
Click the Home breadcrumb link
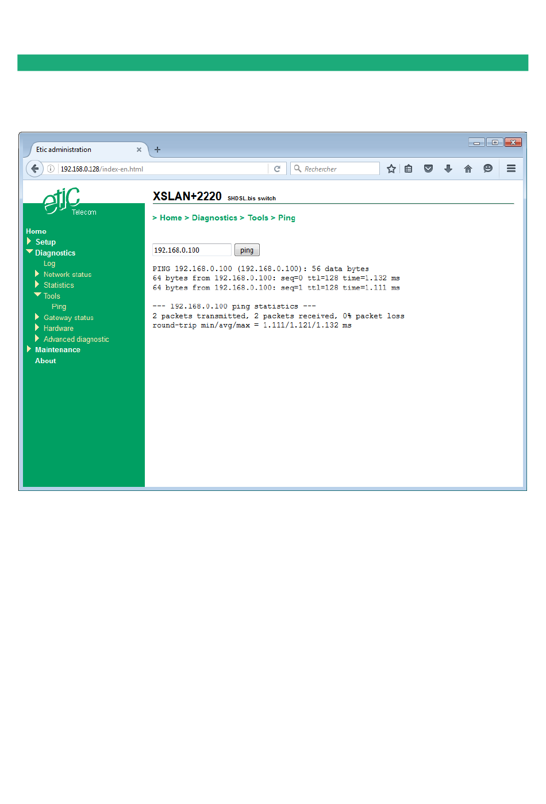(x=171, y=218)
